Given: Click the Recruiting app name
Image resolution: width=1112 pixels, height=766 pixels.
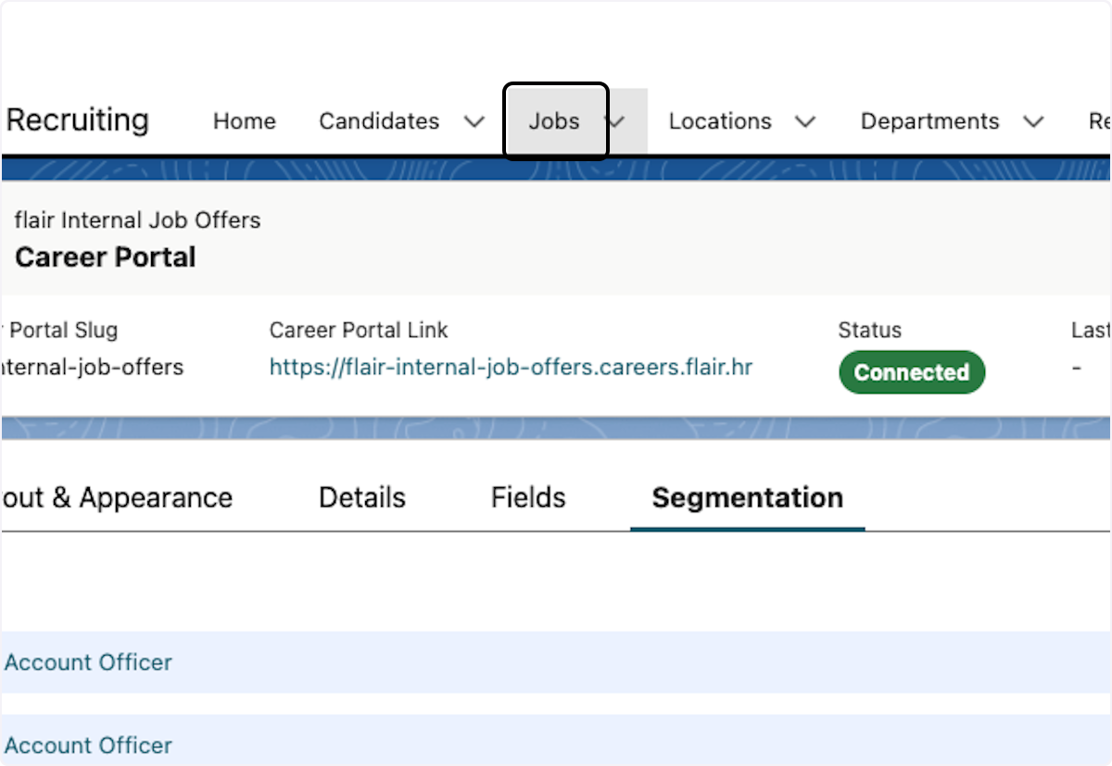Looking at the screenshot, I should pyautogui.click(x=78, y=120).
